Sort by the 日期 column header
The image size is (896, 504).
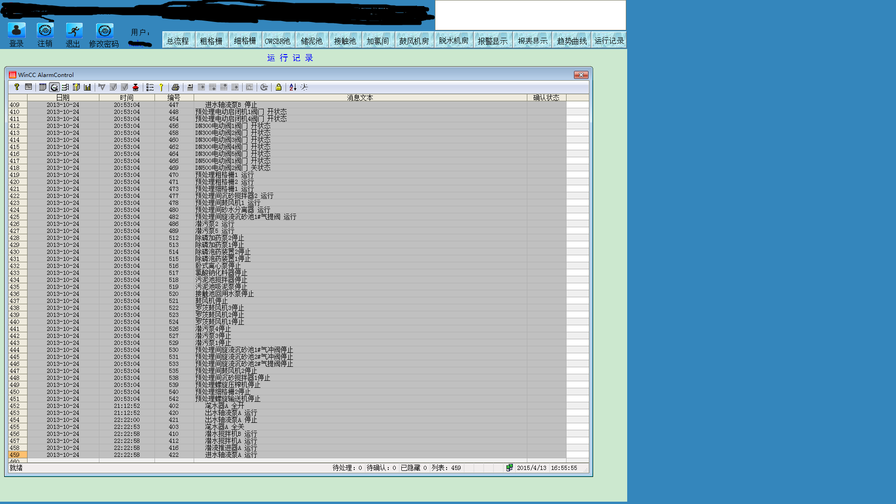[63, 98]
